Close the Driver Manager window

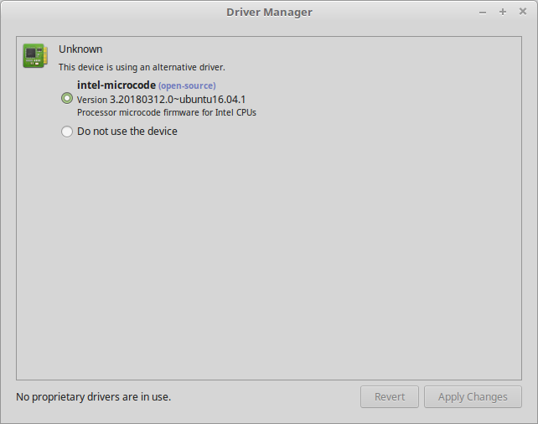523,12
